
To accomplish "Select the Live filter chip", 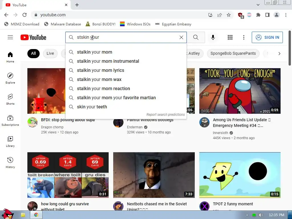I will point(50,53).
